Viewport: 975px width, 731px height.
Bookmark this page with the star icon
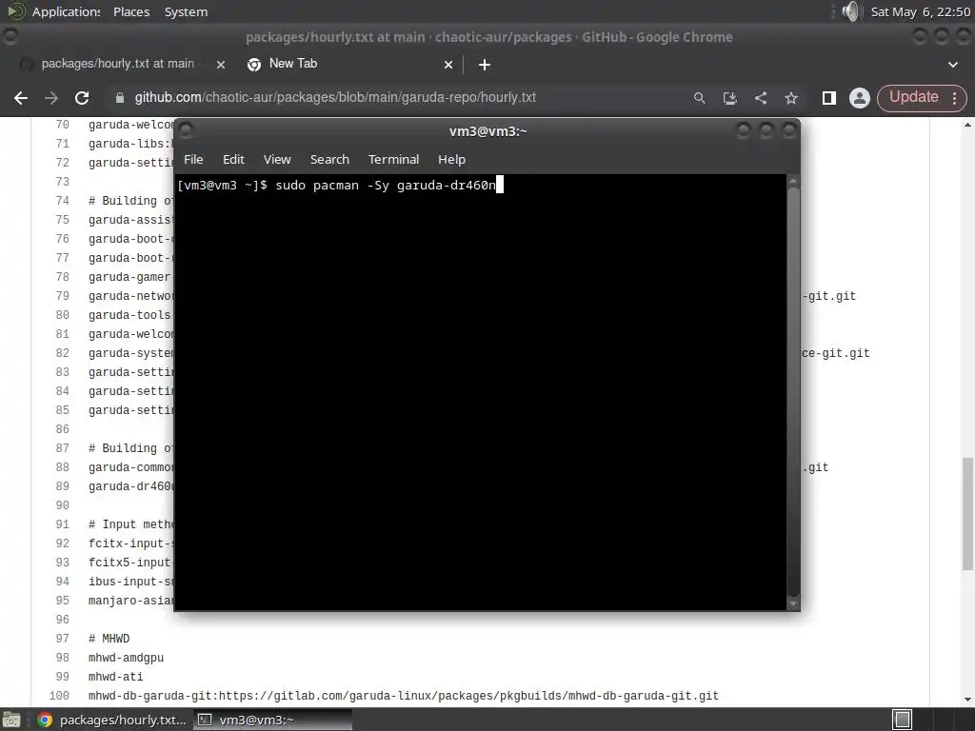click(791, 98)
